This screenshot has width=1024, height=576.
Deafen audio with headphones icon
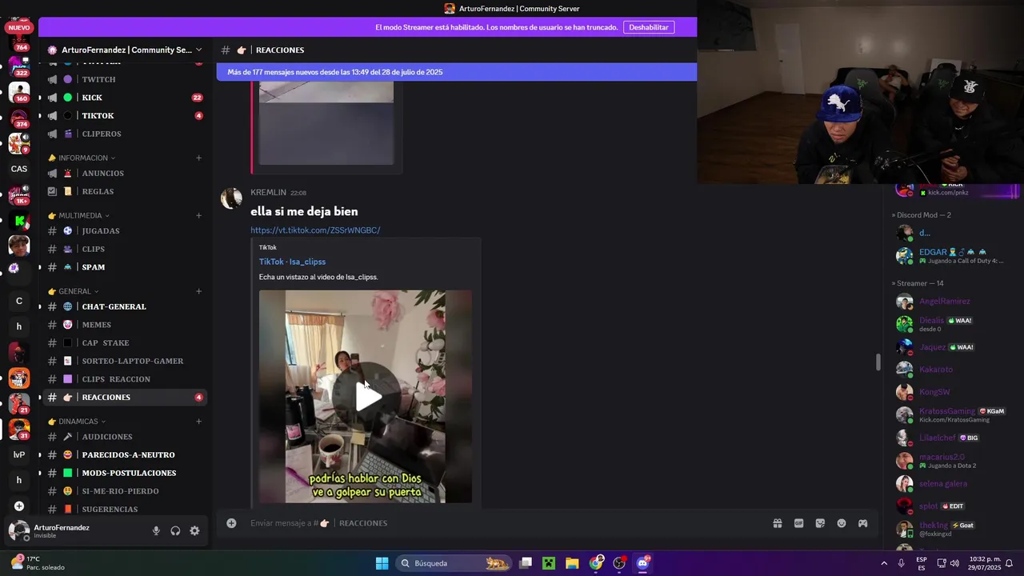[175, 531]
